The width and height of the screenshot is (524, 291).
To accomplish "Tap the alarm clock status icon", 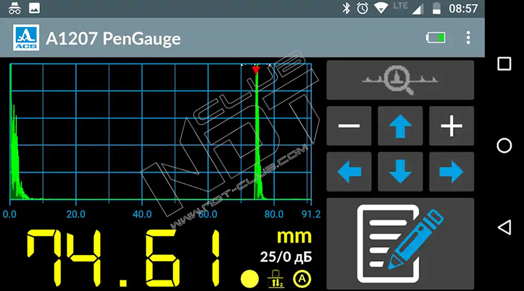I will (x=362, y=8).
